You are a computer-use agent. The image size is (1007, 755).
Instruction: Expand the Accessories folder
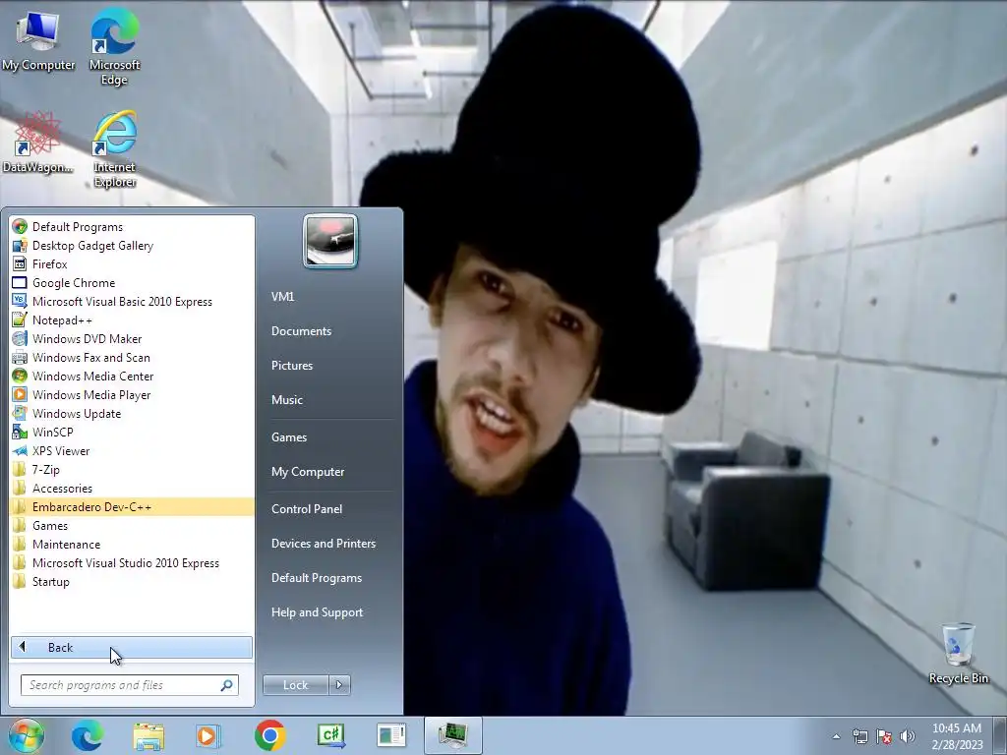pyautogui.click(x=132, y=488)
